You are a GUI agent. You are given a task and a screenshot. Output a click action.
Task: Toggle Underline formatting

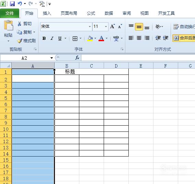tap(60, 38)
